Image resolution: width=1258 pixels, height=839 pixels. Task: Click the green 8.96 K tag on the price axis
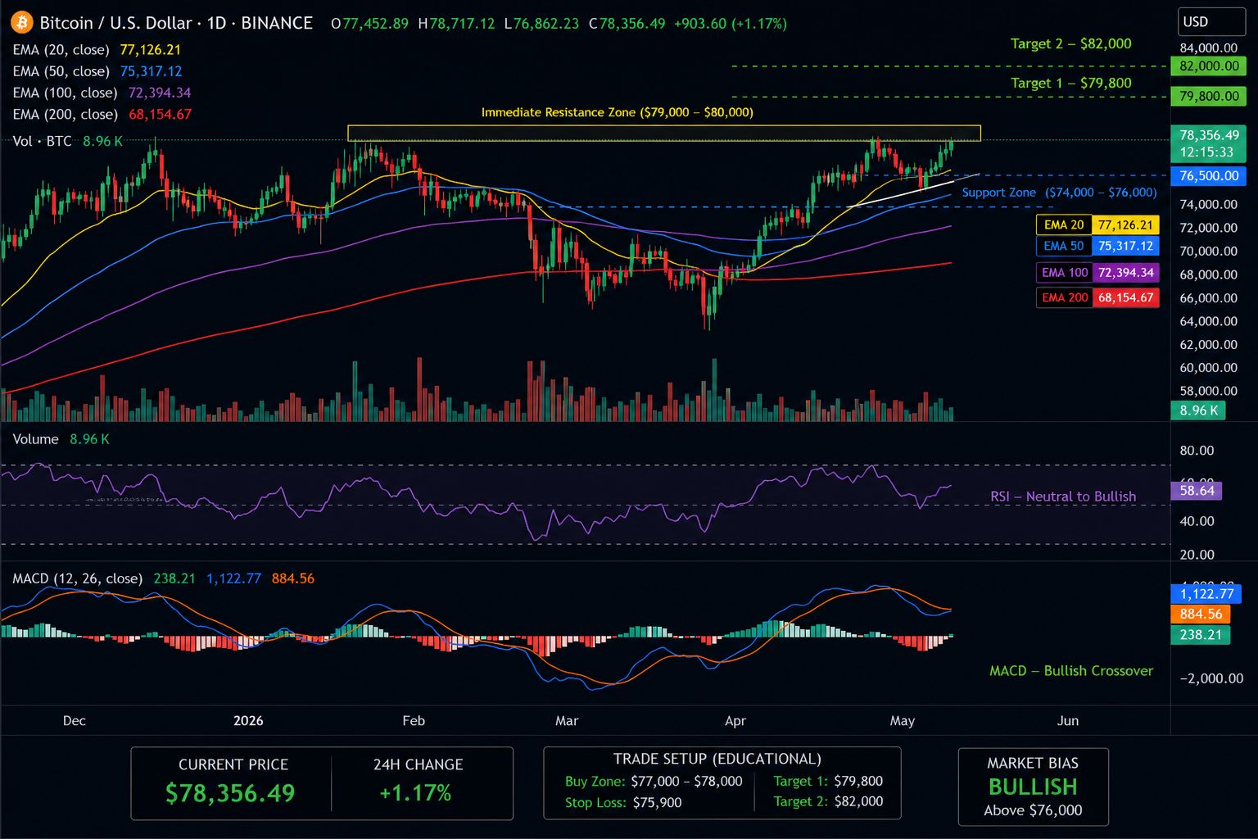pyautogui.click(x=1198, y=410)
